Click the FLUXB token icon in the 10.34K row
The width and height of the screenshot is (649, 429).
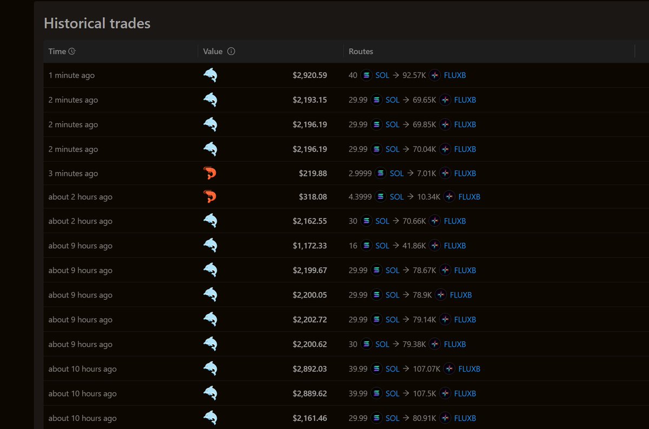[449, 196]
